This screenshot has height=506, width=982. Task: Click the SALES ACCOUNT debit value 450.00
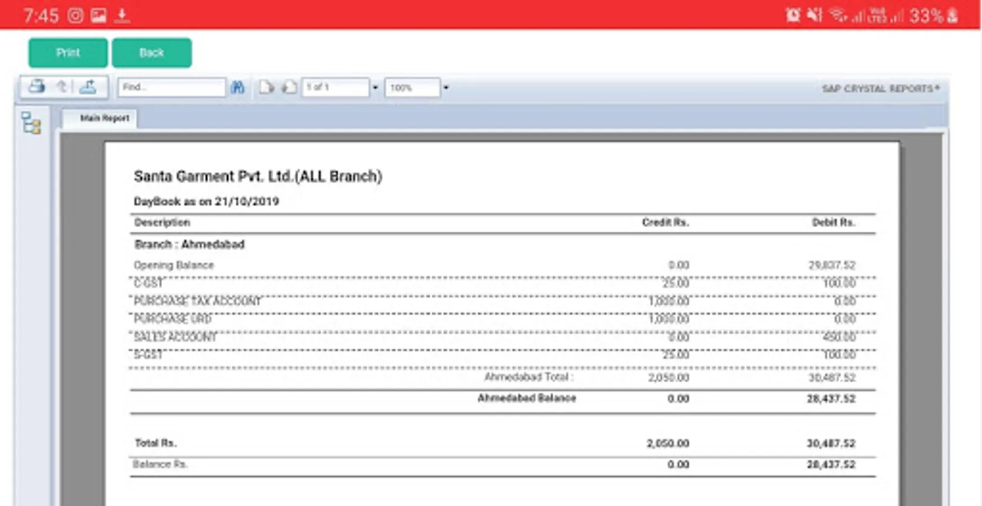click(839, 337)
